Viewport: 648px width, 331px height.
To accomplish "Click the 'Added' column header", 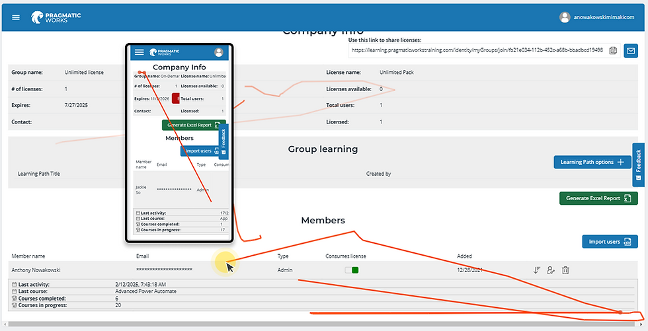I will click(x=464, y=256).
